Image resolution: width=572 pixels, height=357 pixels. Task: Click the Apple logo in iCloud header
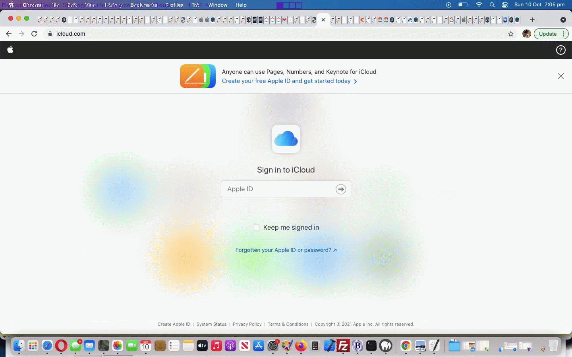(10, 50)
